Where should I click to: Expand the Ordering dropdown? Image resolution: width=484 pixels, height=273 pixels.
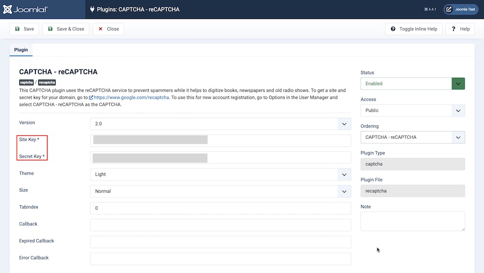click(x=412, y=137)
